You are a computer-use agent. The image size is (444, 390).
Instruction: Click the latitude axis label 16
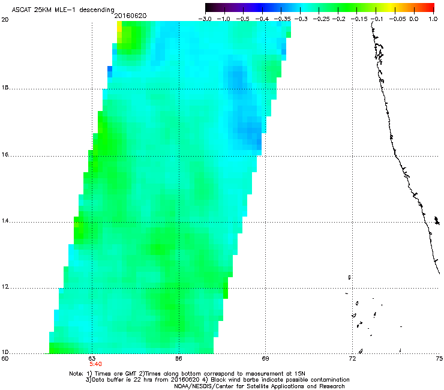tap(5, 155)
